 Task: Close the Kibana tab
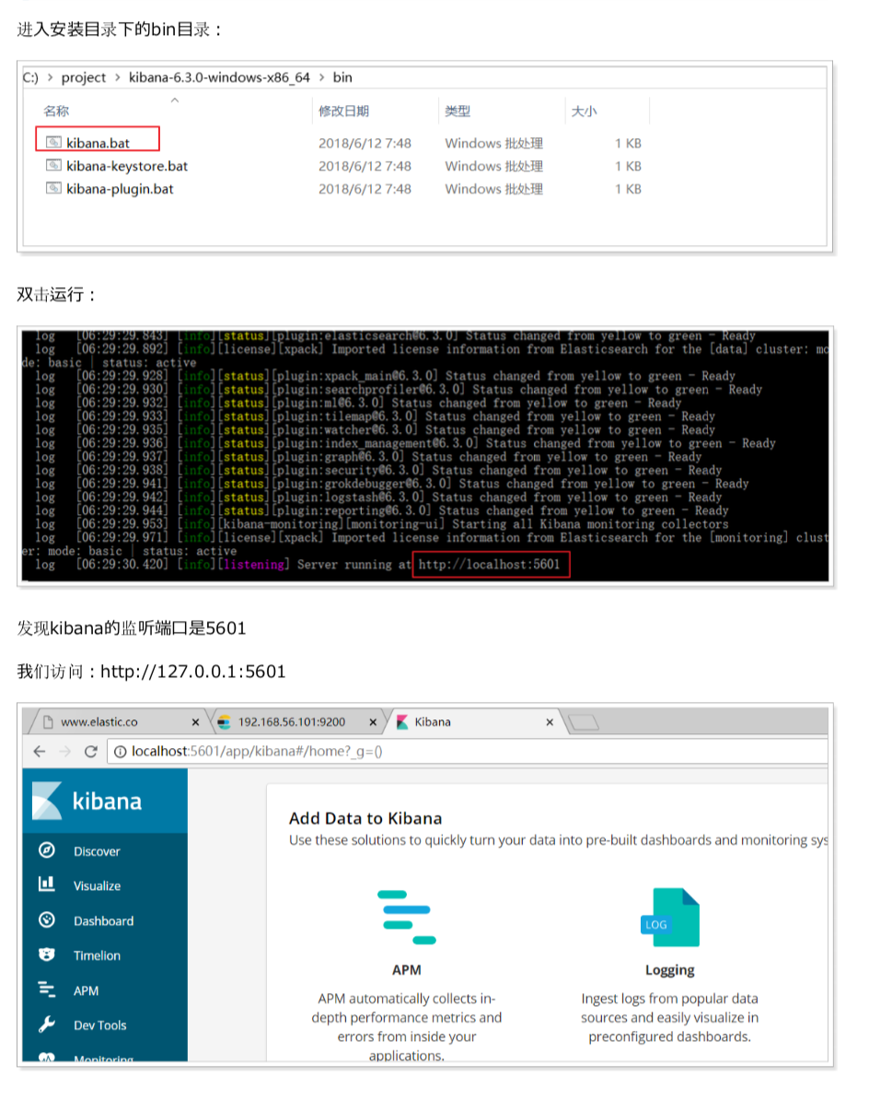550,722
